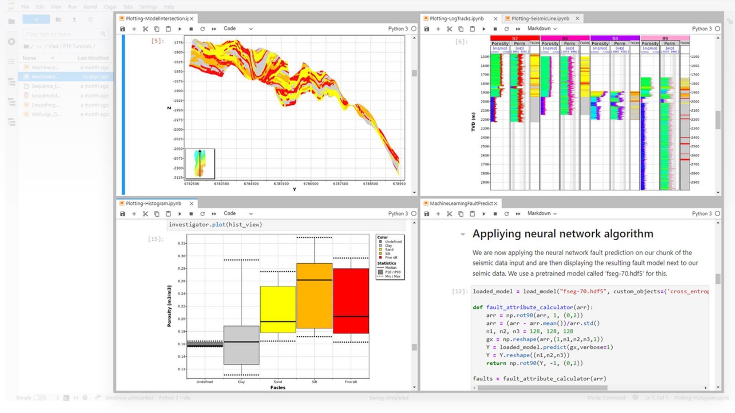735x413 pixels.
Task: Collapse the 'Appliying neural network algorithm' heading
Action: (x=463, y=234)
